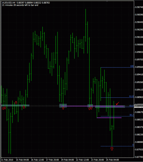
Task: Click the 0.87935 price axis label
Action: click(139, 150)
